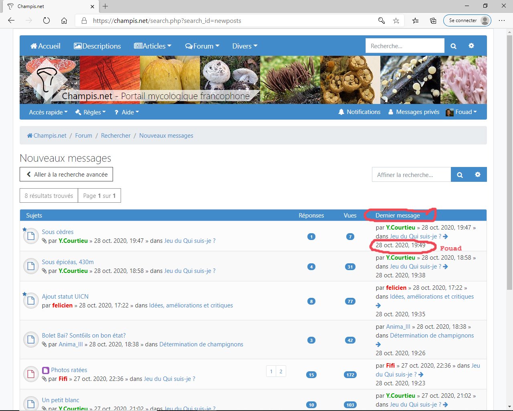Open advanced search gear in navbar
The width and height of the screenshot is (513, 411).
coord(471,46)
